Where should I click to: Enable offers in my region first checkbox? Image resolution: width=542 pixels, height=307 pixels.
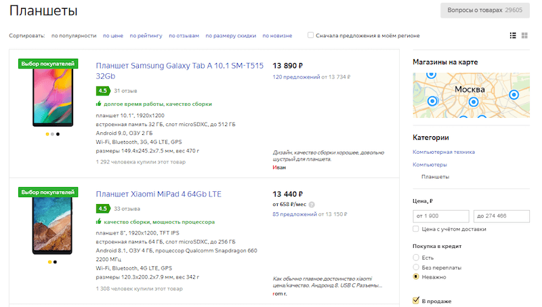pyautogui.click(x=310, y=35)
